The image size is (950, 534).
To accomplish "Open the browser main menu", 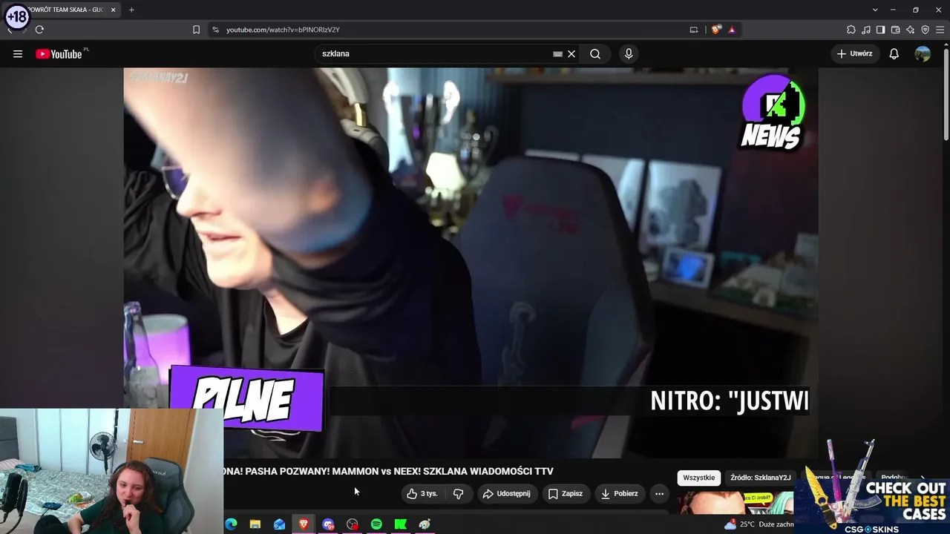I will (939, 30).
